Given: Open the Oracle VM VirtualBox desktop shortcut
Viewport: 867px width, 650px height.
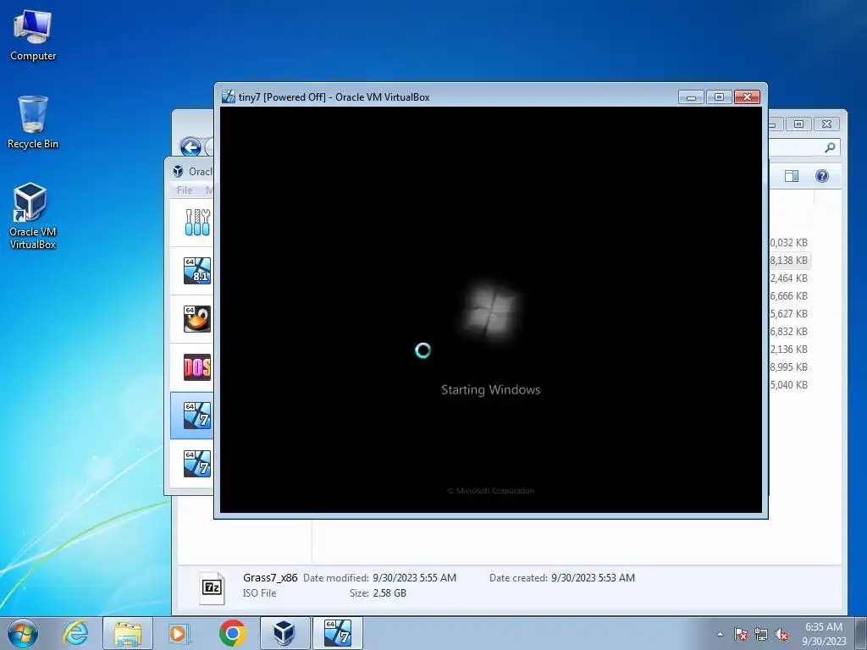Looking at the screenshot, I should (33, 216).
